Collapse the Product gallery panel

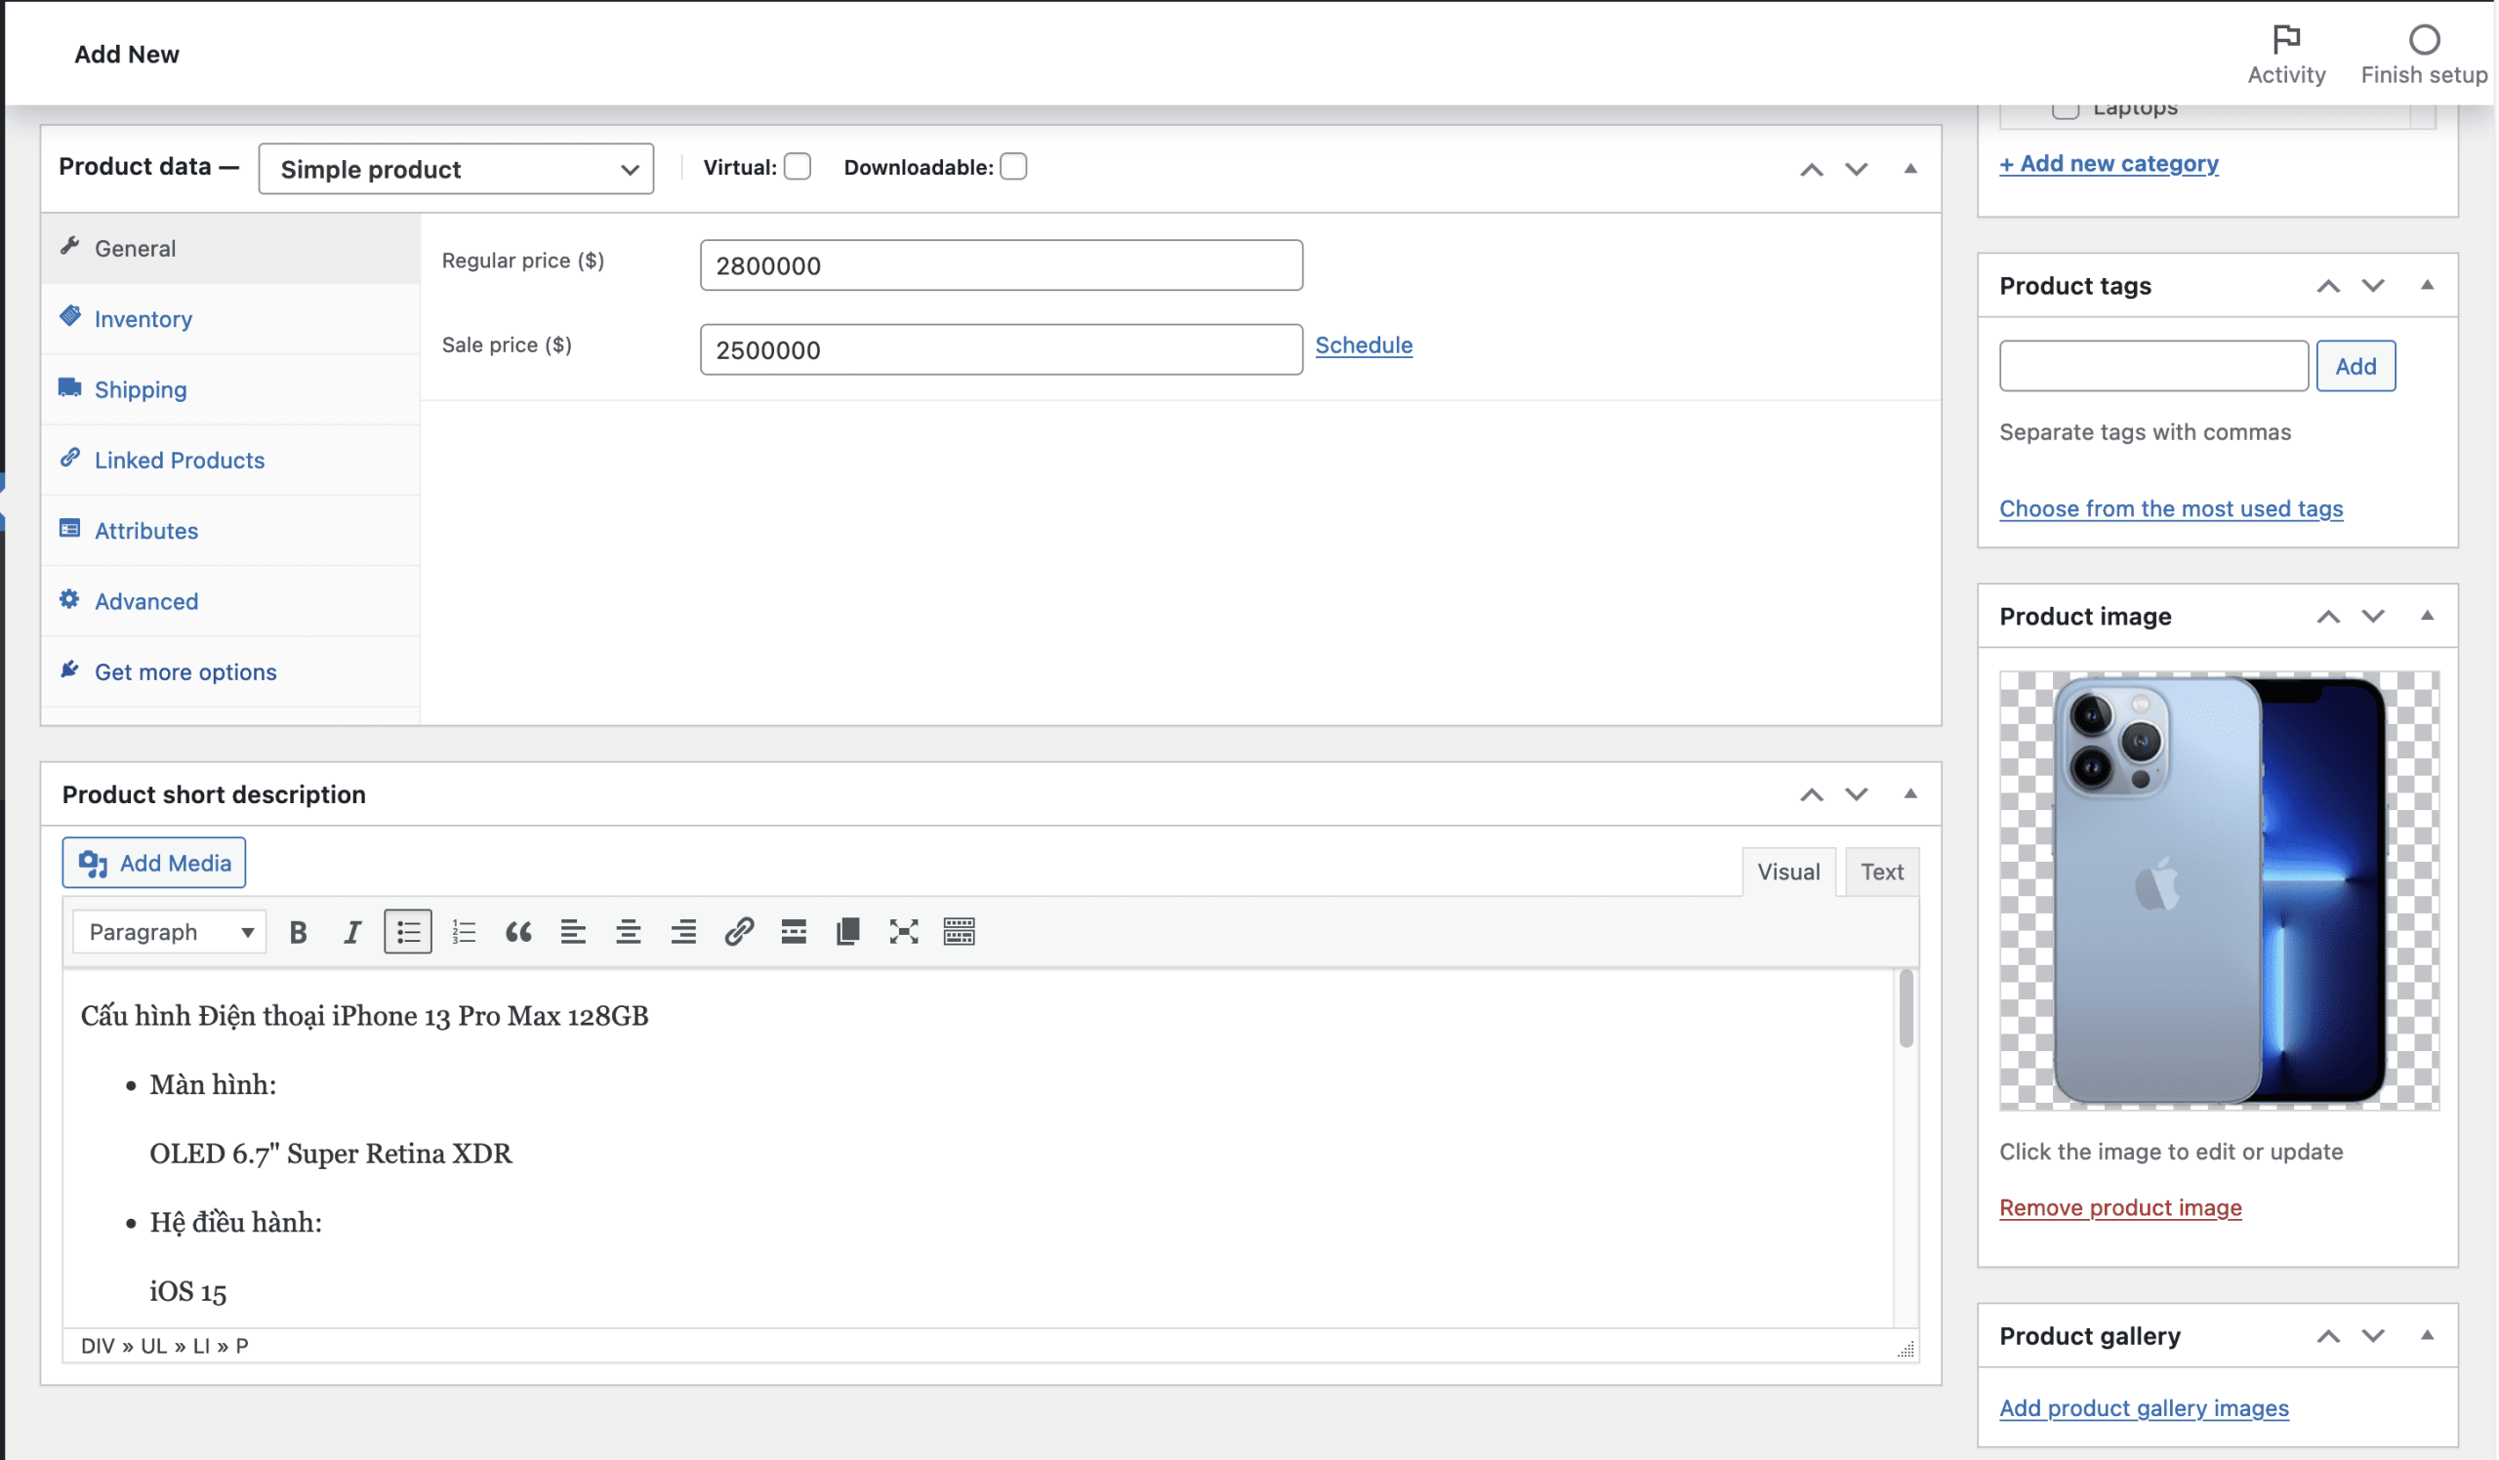click(2427, 1335)
